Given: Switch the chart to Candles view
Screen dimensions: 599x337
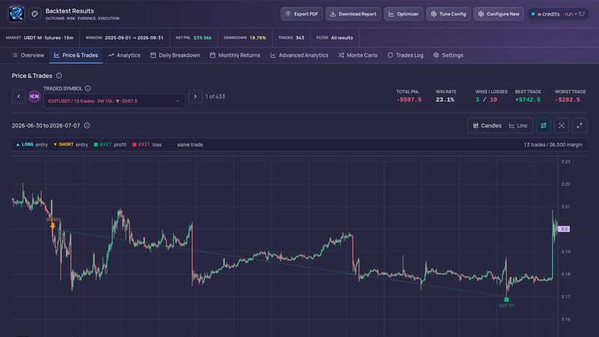Looking at the screenshot, I should pos(487,126).
